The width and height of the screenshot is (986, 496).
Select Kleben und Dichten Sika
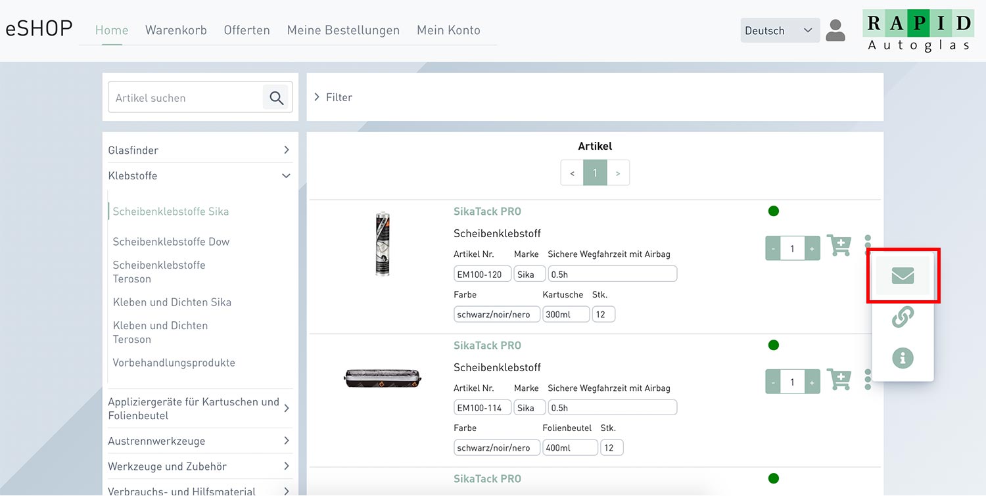tap(172, 302)
